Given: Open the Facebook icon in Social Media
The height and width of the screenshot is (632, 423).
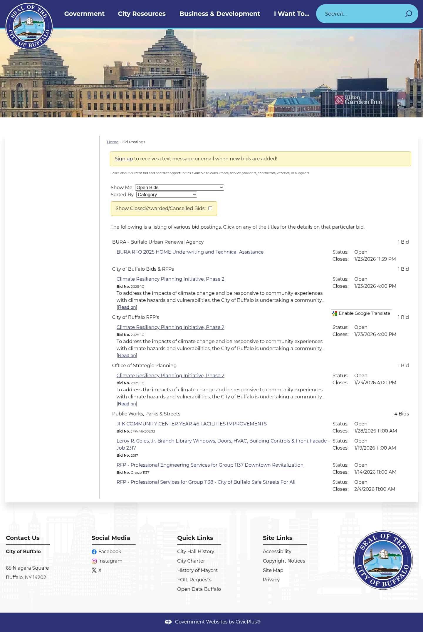Looking at the screenshot, I should pos(94,552).
